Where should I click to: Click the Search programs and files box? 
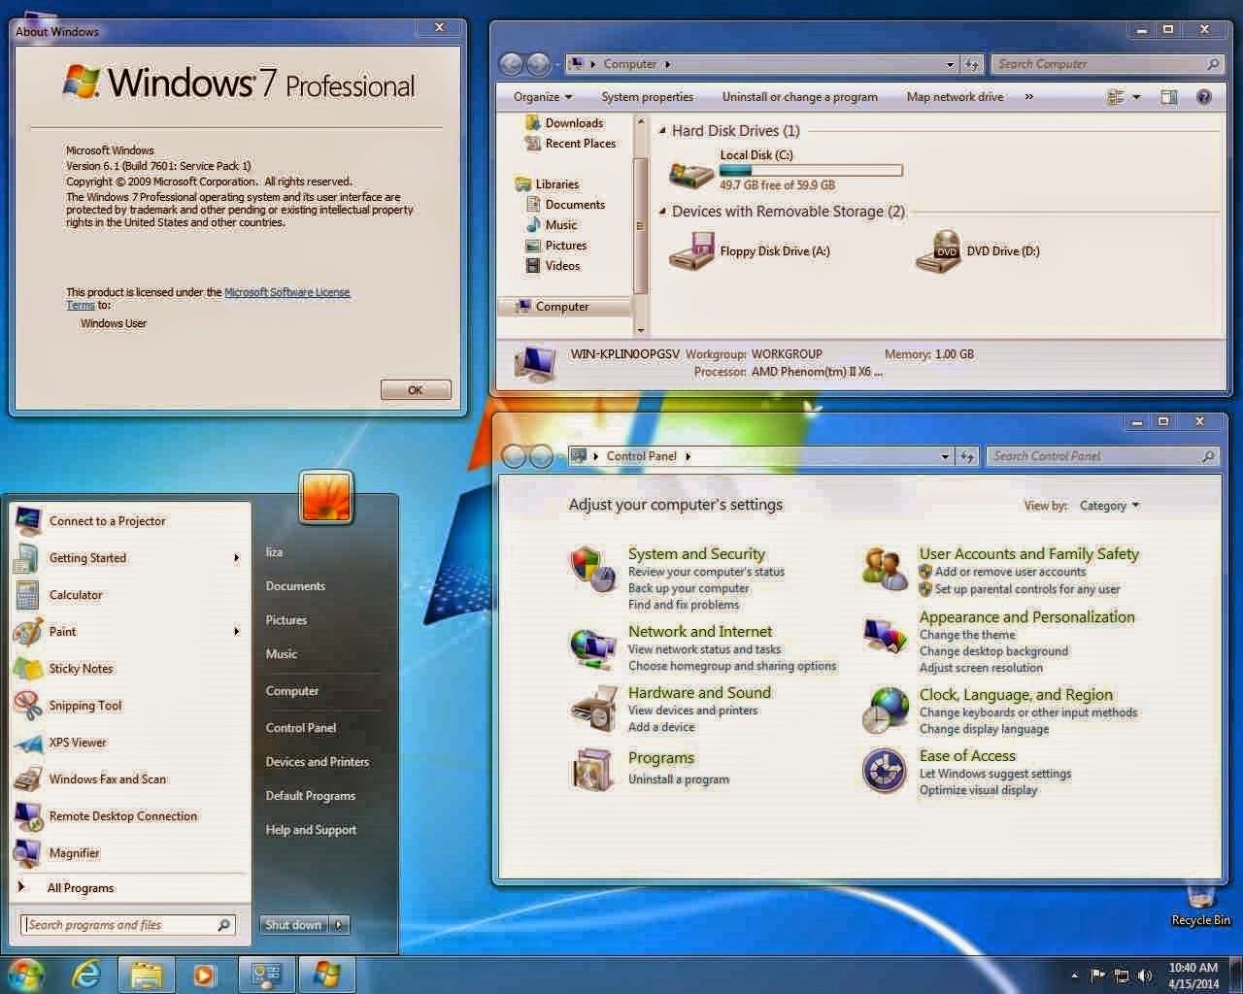(x=126, y=925)
